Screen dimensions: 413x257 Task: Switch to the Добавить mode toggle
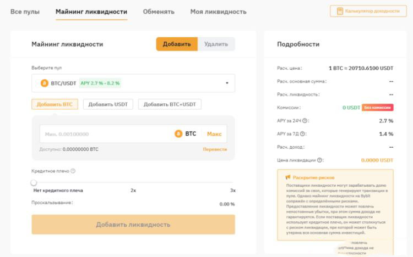pyautogui.click(x=176, y=44)
